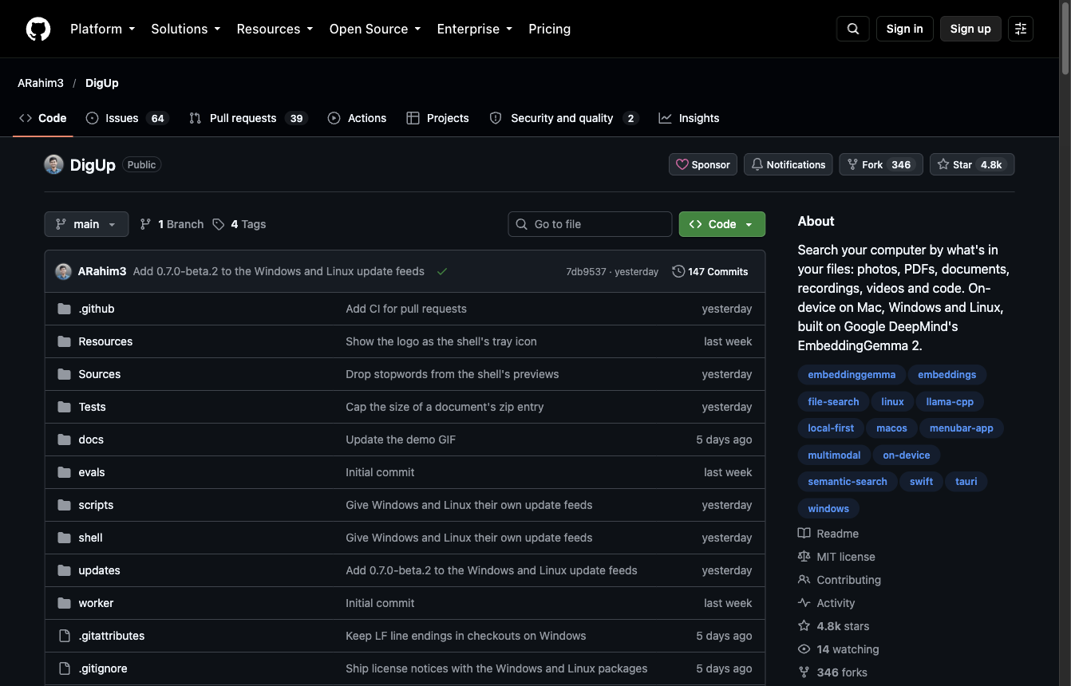Screen dimensions: 1071x686
Task: Click the Sign up button
Action: (970, 29)
